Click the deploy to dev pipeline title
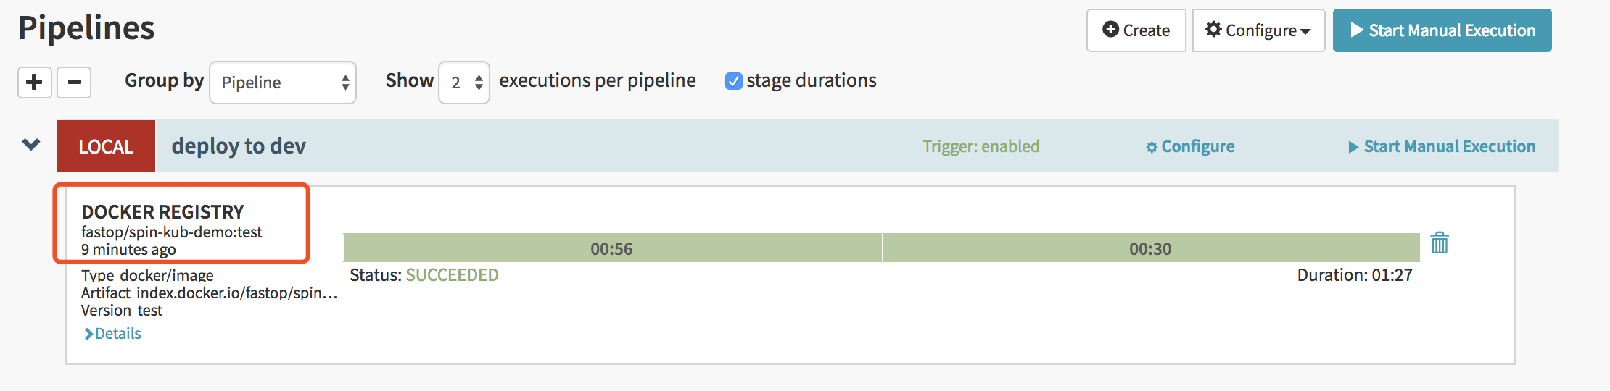Viewport: 1610px width, 391px height. click(x=239, y=146)
